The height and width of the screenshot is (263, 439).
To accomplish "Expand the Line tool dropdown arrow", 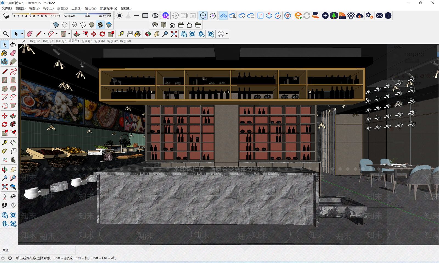I will tap(44, 34).
